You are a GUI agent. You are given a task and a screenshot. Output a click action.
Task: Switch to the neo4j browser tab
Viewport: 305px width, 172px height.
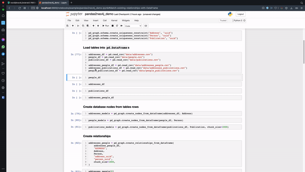pyautogui.click(x=21, y=2)
